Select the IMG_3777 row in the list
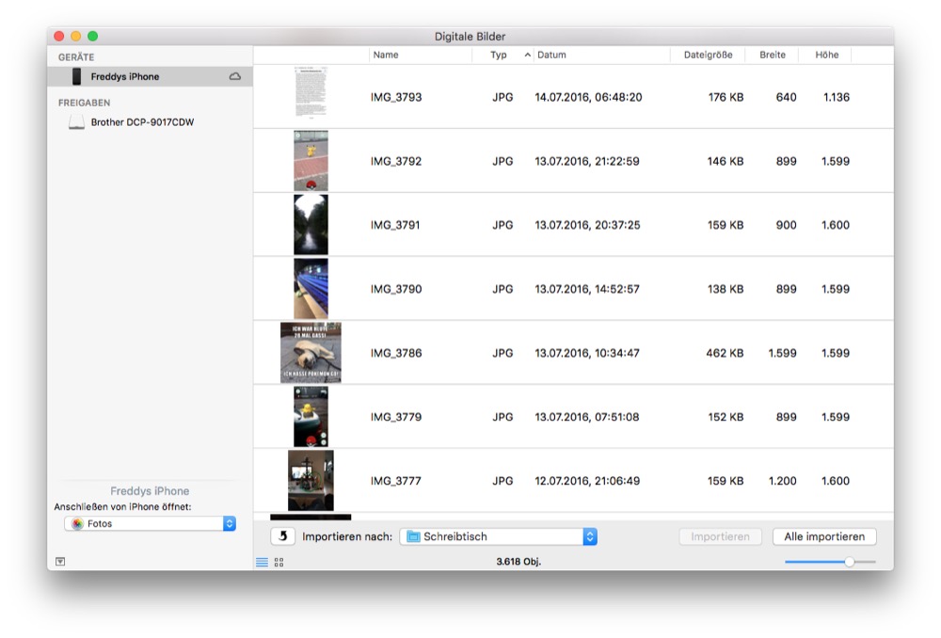941x638 pixels. 565,481
